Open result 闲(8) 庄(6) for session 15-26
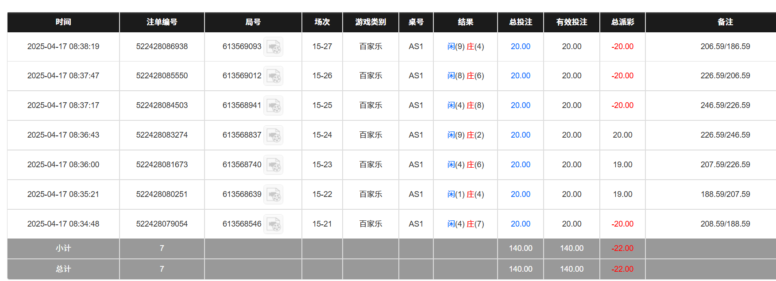Viewport: 776px width, 281px height. (x=465, y=76)
